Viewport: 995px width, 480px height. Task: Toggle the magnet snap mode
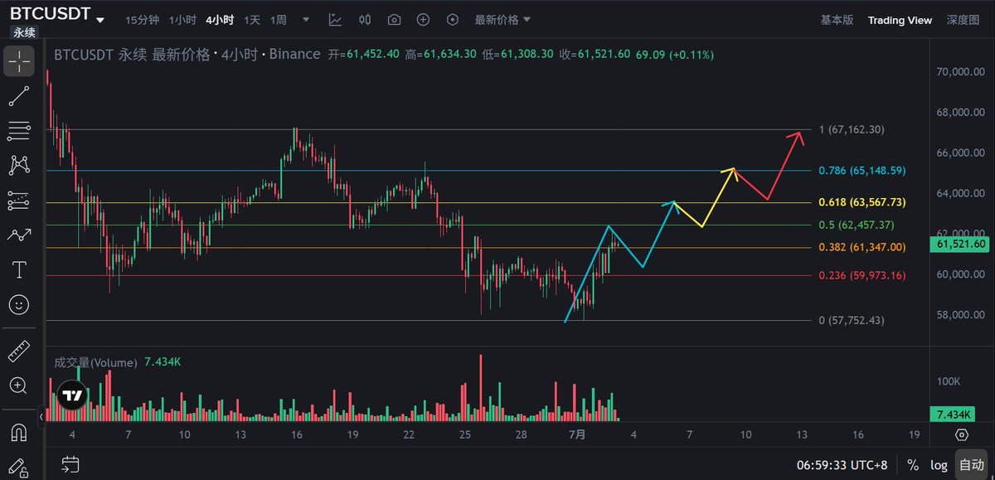[19, 433]
